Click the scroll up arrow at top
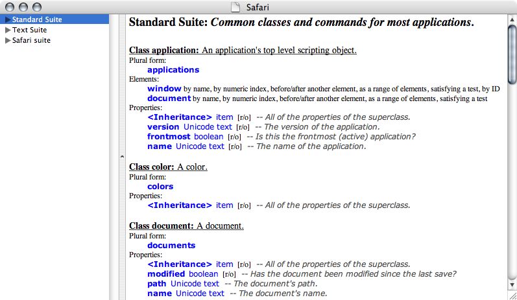517x300 pixels. coord(512,19)
